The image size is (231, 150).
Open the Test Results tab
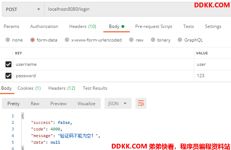(x=95, y=88)
